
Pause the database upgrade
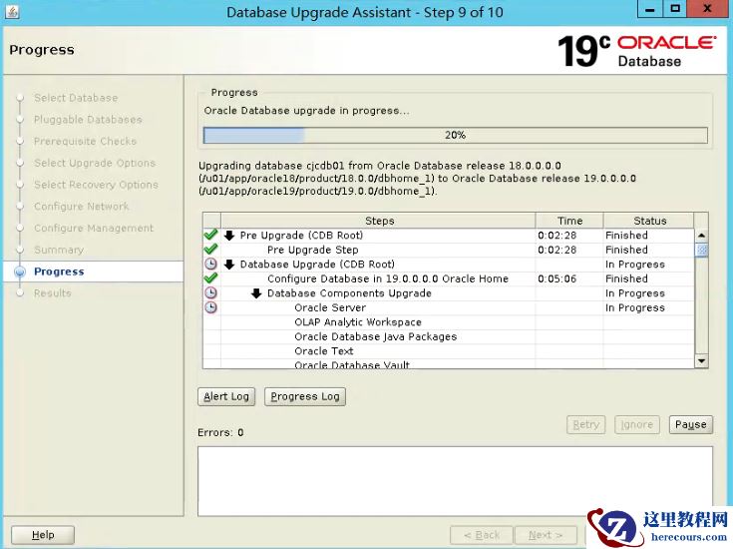coord(690,424)
